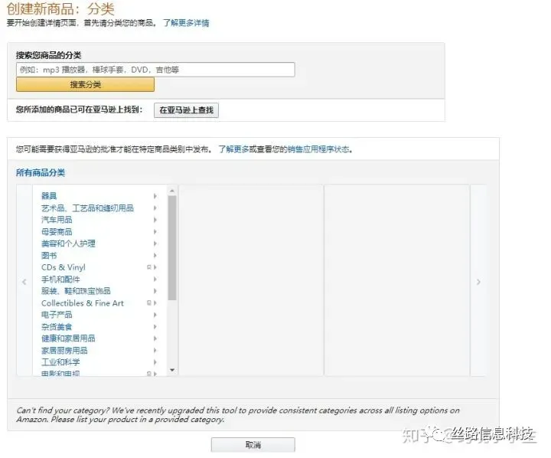
Task: Click the lock icon beside CDs & Vinyl
Action: 149,267
